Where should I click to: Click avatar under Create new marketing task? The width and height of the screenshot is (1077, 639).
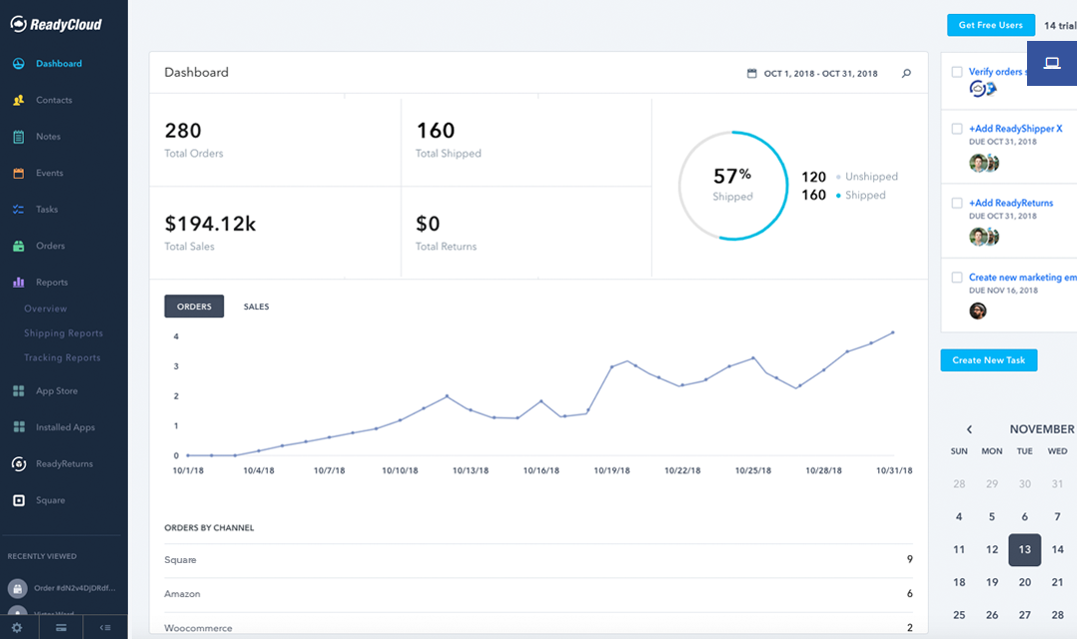pos(977,311)
